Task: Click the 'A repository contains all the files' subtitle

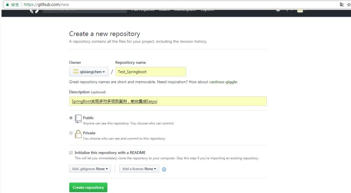Action: (138, 41)
